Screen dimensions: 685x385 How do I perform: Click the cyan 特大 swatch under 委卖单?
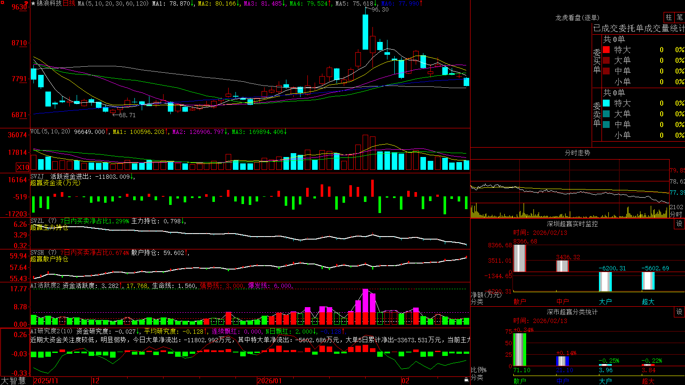(606, 103)
